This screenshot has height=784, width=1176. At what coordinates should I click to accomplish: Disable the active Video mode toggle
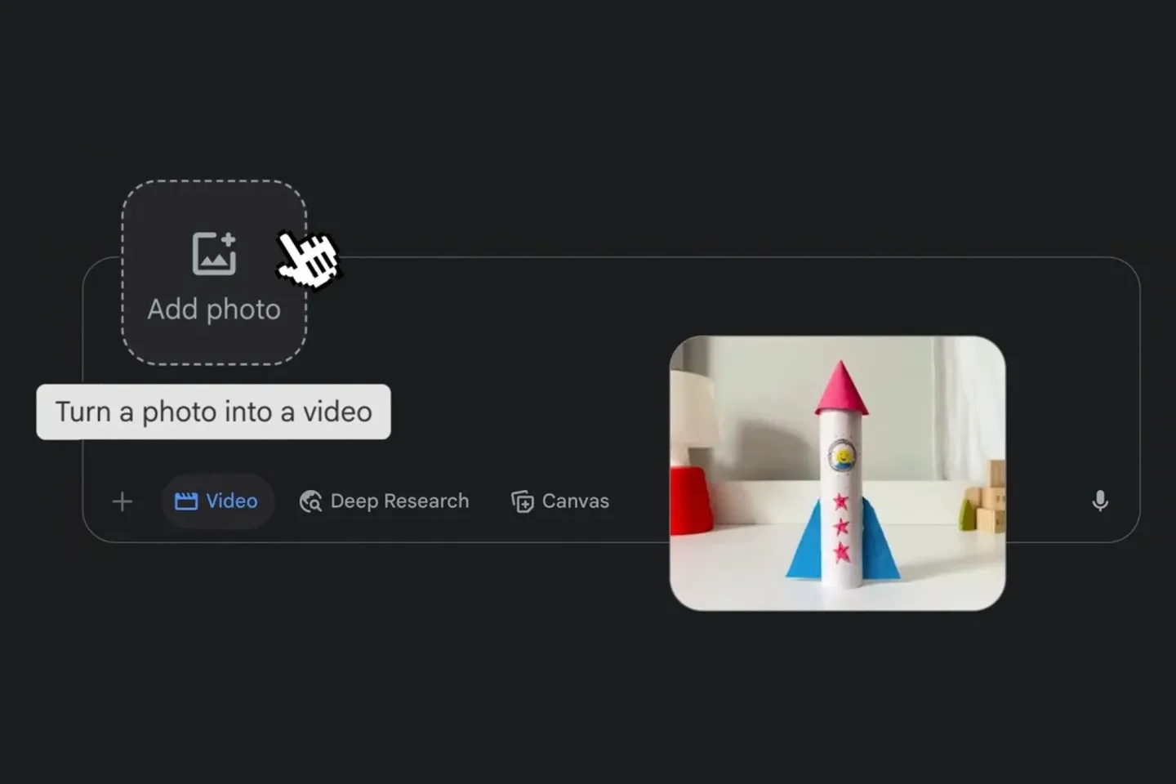217,501
